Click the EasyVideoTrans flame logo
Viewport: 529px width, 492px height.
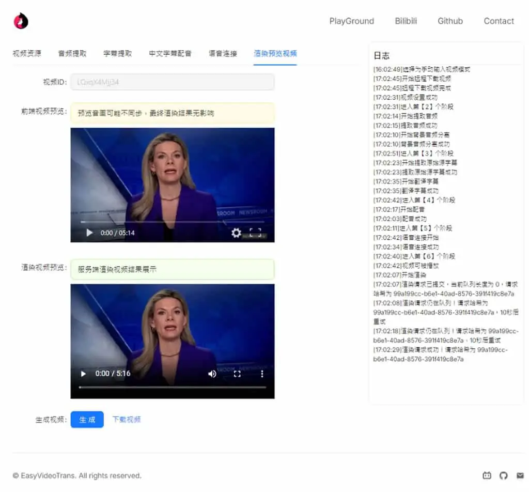(x=21, y=21)
